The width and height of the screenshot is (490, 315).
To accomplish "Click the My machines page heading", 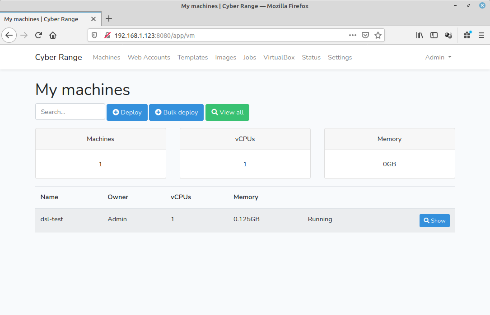I will coord(83,90).
